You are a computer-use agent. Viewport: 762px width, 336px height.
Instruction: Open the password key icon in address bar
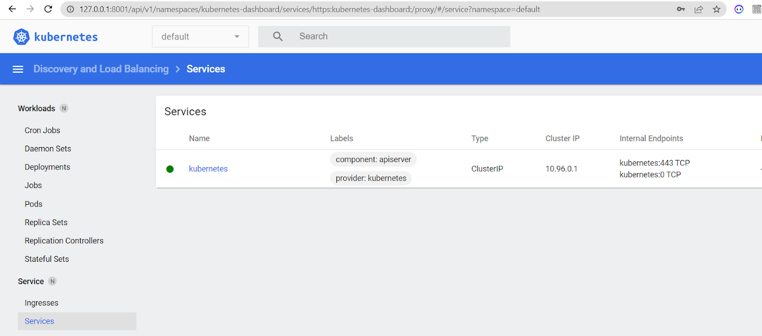681,9
